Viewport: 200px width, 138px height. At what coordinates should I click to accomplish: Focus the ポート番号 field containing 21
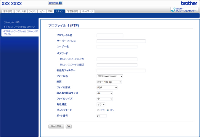click(102, 116)
